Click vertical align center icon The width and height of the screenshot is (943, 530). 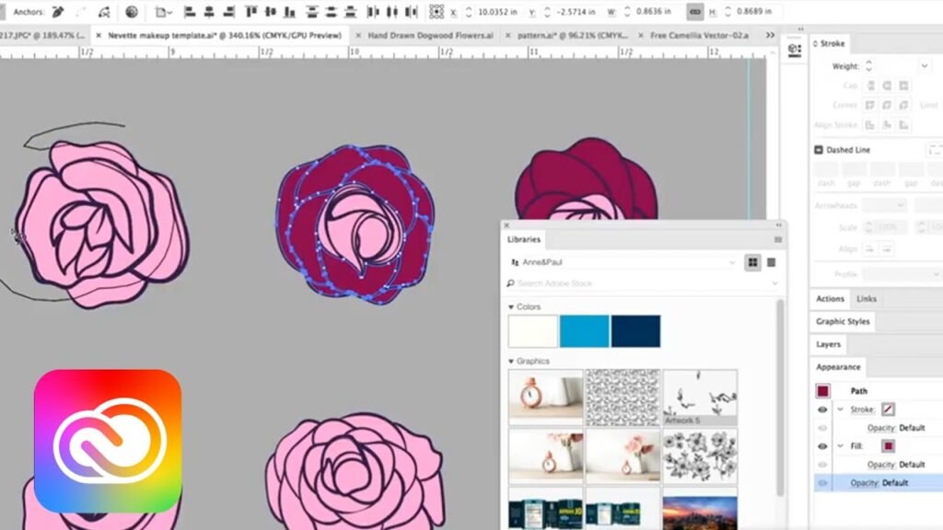(271, 11)
